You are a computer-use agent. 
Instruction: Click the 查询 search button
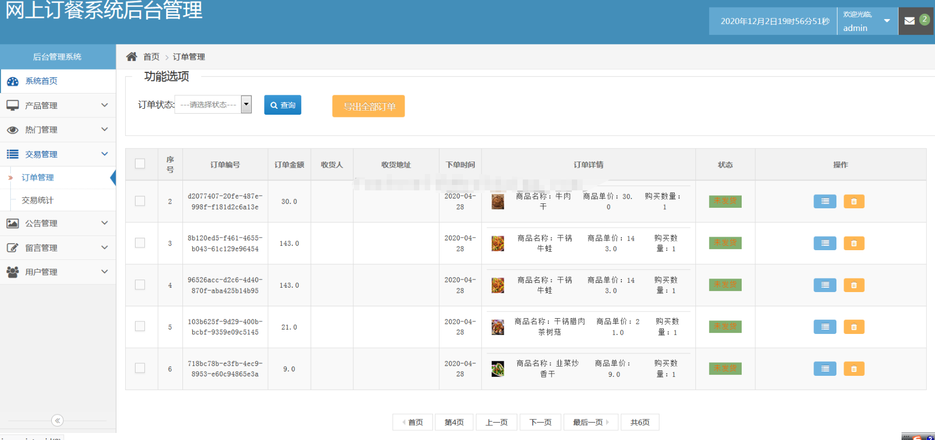coord(283,105)
